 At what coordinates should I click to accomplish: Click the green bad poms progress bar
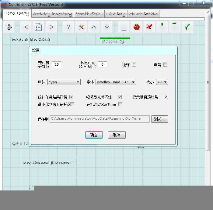point(115,38)
